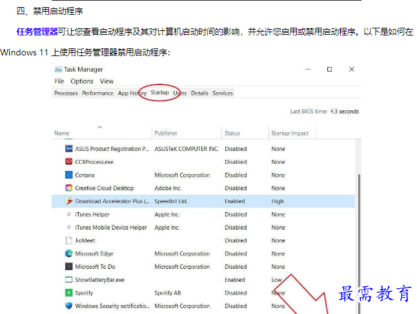
Task: Select the CCXProcess.exe entry
Action: pos(94,162)
